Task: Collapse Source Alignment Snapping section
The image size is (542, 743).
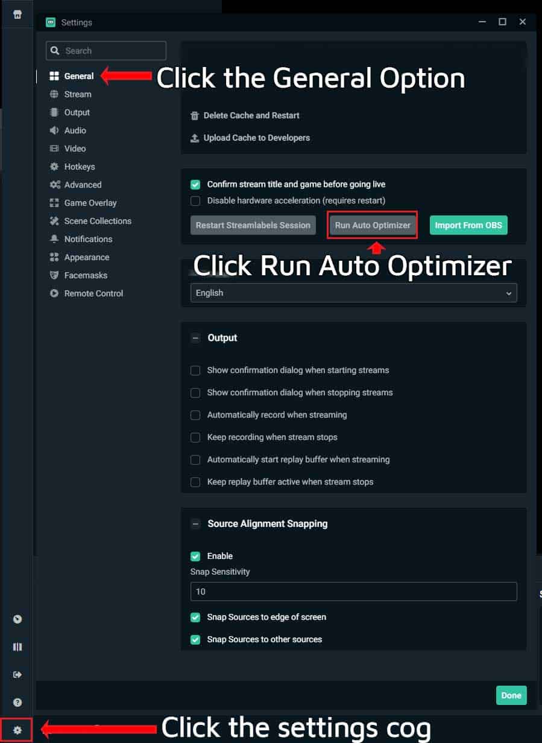Action: (x=195, y=524)
